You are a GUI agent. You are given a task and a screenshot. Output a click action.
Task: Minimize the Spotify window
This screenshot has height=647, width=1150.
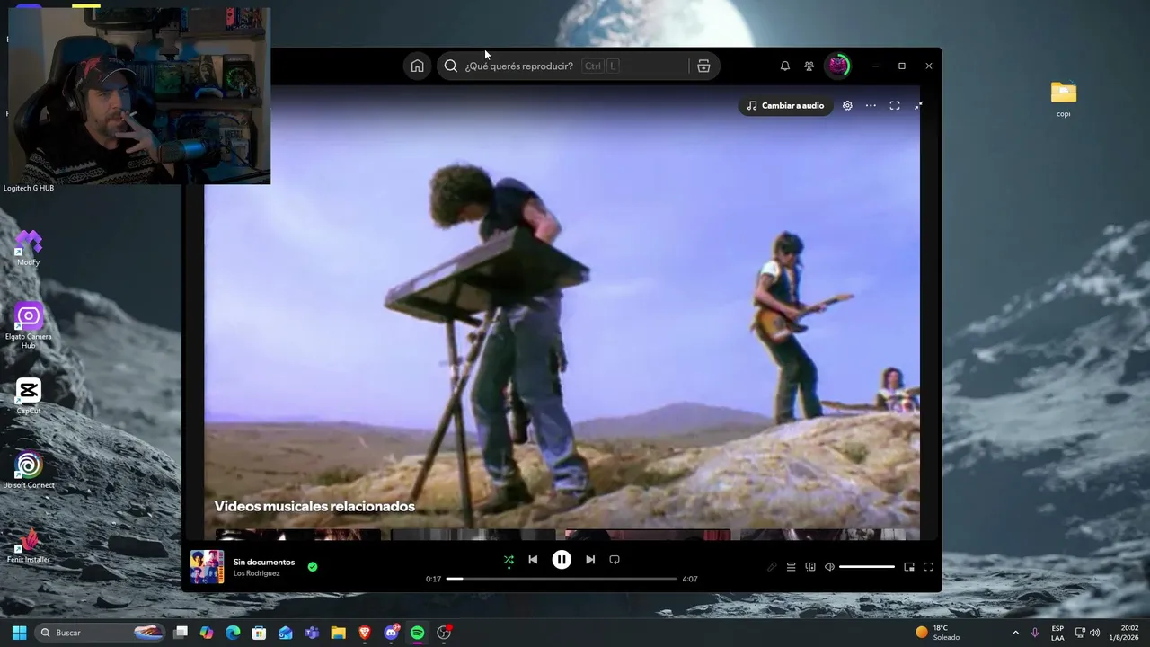[x=875, y=66]
